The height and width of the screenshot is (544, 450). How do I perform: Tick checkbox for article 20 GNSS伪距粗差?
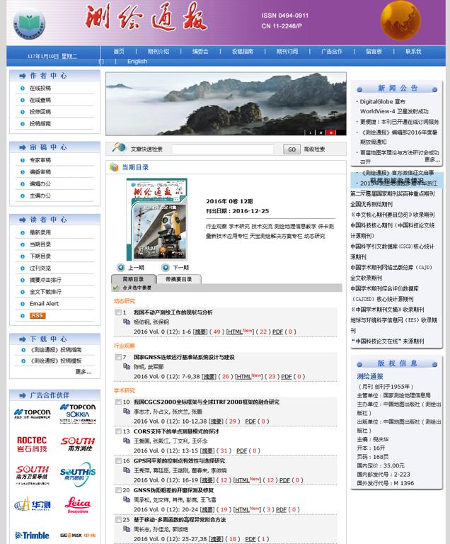point(119,490)
